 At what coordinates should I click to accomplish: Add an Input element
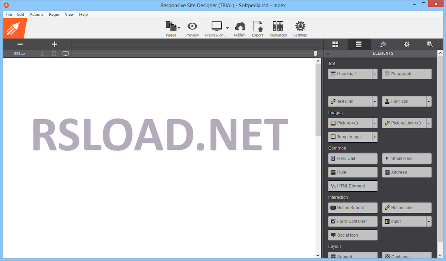(404, 221)
